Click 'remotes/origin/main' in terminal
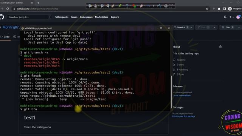Screen dimensions: 242x136 [x=42, y=66]
